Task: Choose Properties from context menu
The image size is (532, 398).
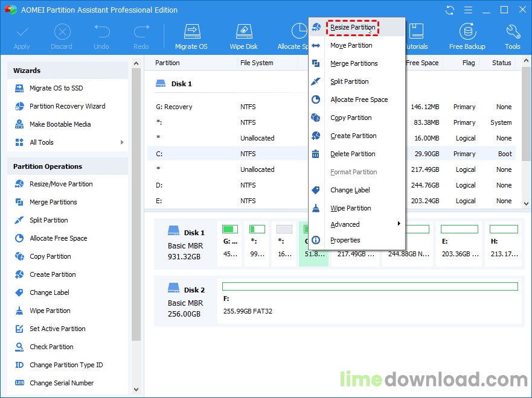Action: pos(345,240)
